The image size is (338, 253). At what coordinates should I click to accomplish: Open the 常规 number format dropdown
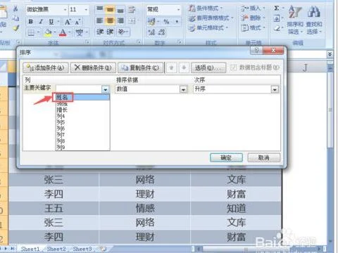click(179, 10)
